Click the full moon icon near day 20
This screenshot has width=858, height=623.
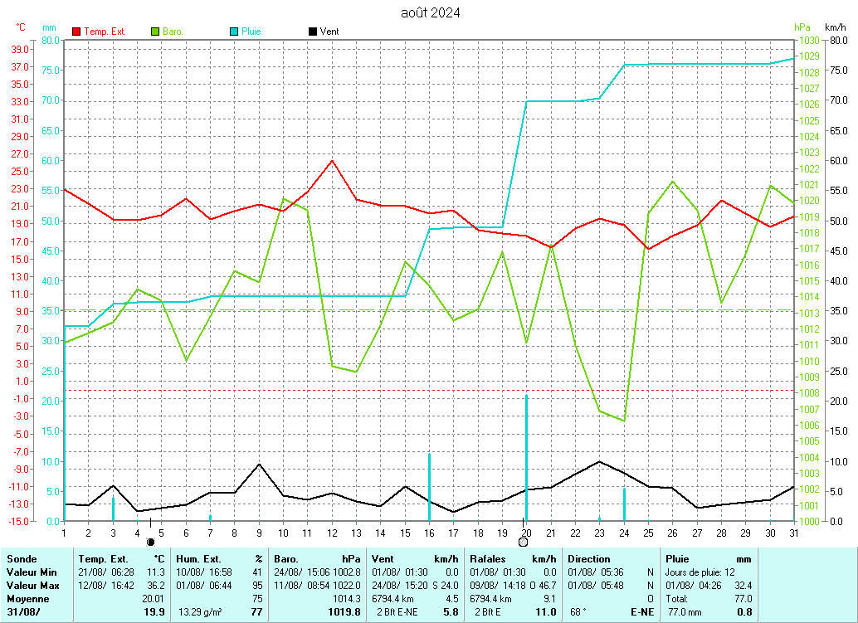tap(523, 542)
